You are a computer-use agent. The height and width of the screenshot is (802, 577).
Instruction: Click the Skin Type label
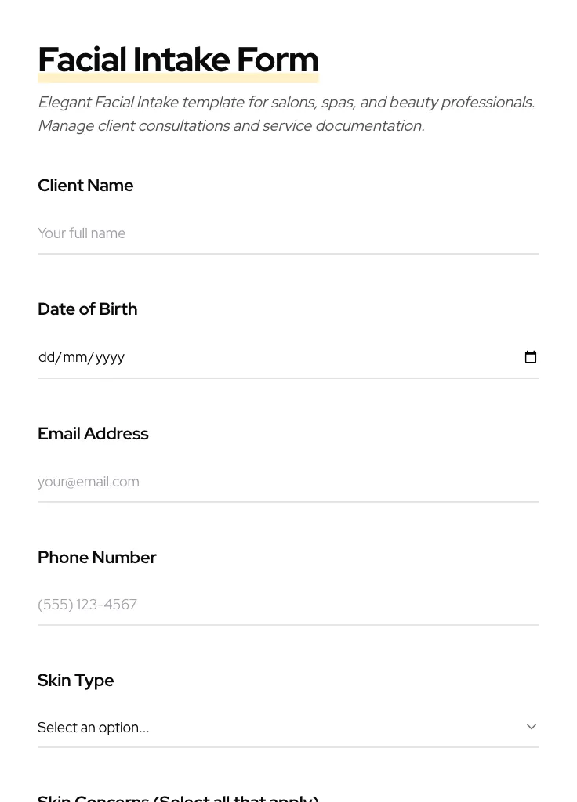coord(75,681)
